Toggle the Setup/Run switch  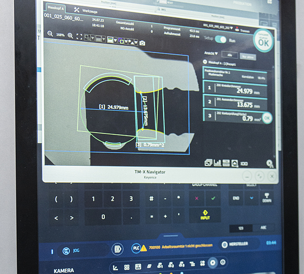click(221, 39)
